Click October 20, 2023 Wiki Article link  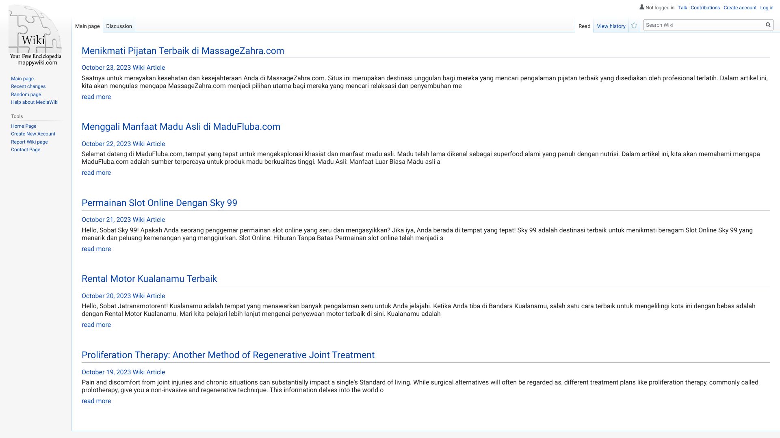[x=123, y=296]
